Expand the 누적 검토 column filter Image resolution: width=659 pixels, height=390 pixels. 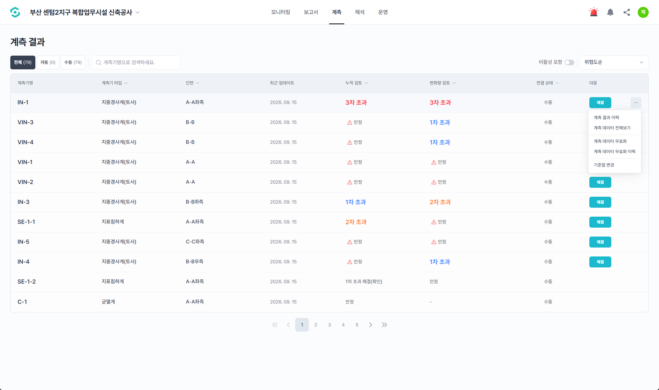[x=366, y=83]
